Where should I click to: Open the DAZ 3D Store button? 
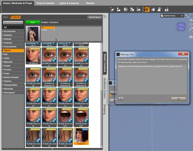[x=95, y=17]
